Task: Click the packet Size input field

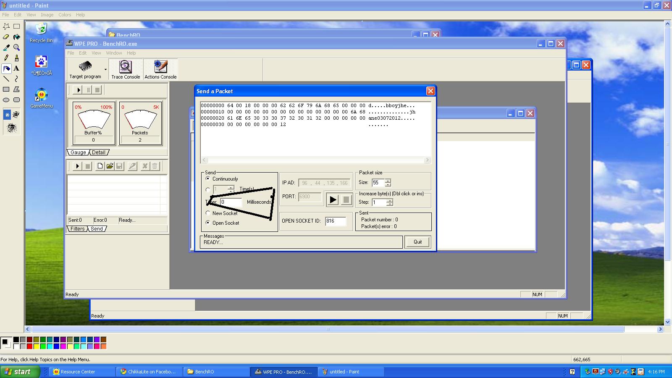Action: (378, 183)
